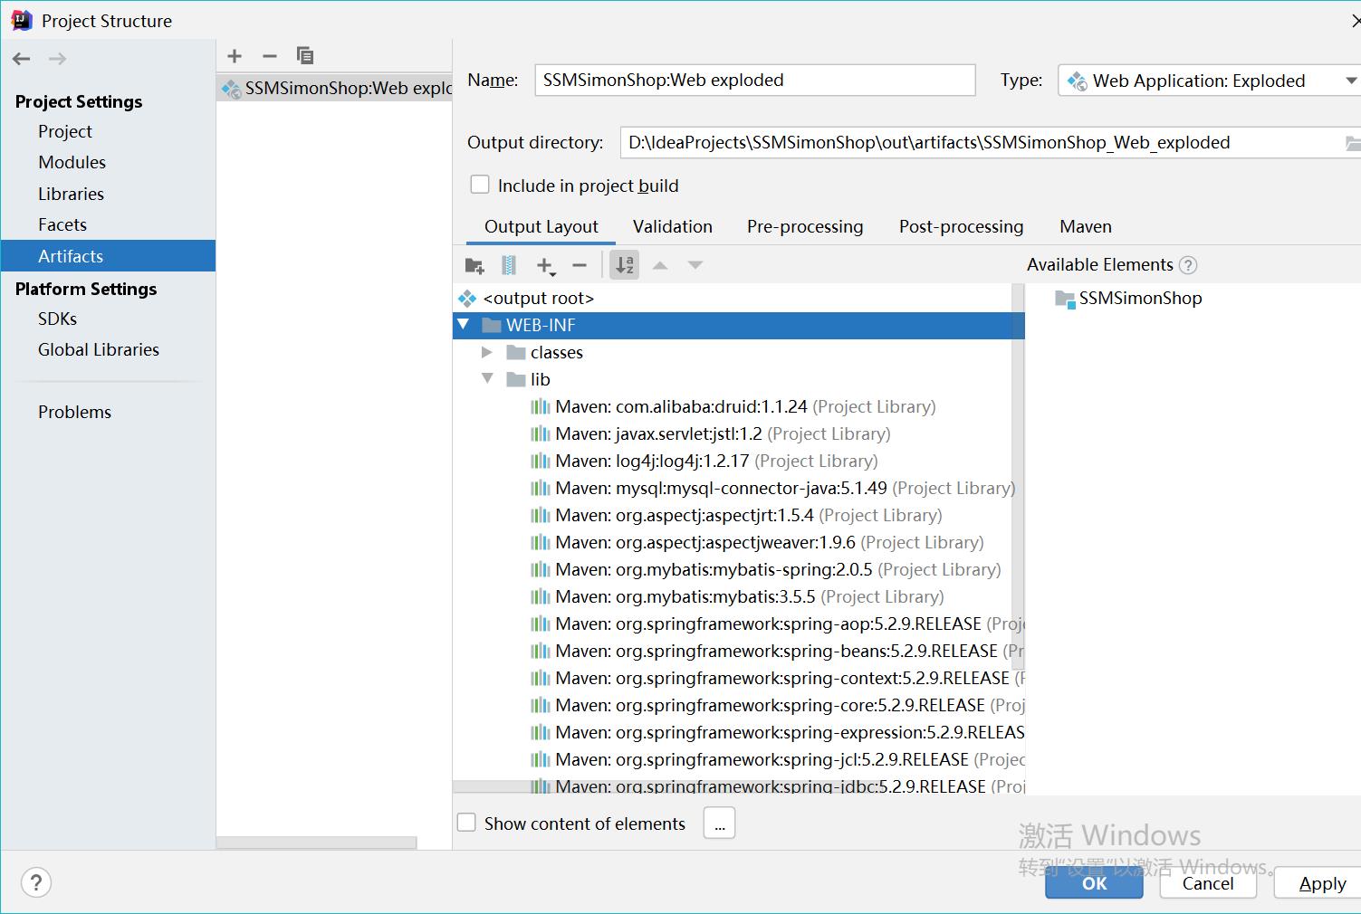Select Project in Project Settings
This screenshot has width=1361, height=914.
click(65, 131)
